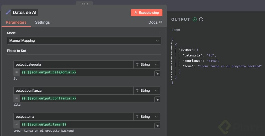265x136 pixels.
Task: Rename the node title Datos de AI
Action: 25,12
